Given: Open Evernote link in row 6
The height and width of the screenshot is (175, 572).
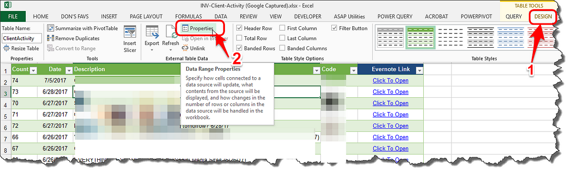Looking at the screenshot, I should coord(390,126).
